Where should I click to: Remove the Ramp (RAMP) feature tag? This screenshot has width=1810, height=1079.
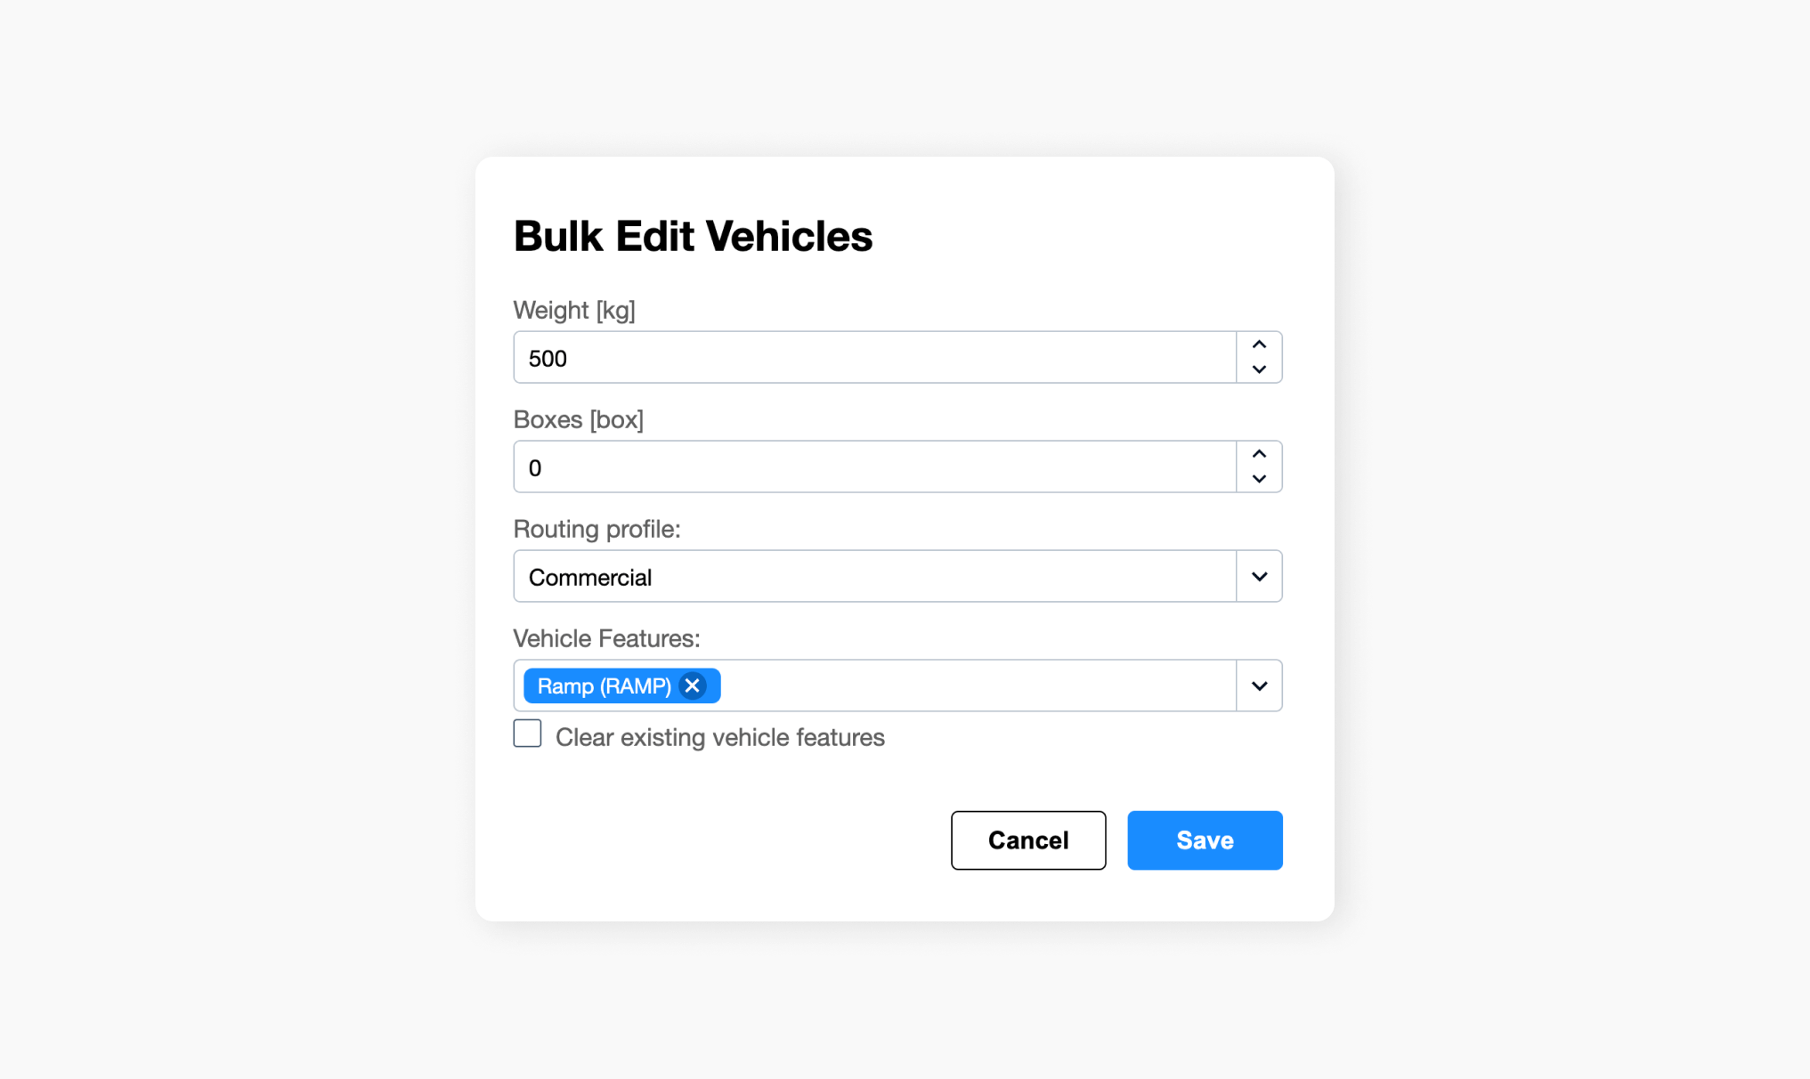pyautogui.click(x=693, y=686)
